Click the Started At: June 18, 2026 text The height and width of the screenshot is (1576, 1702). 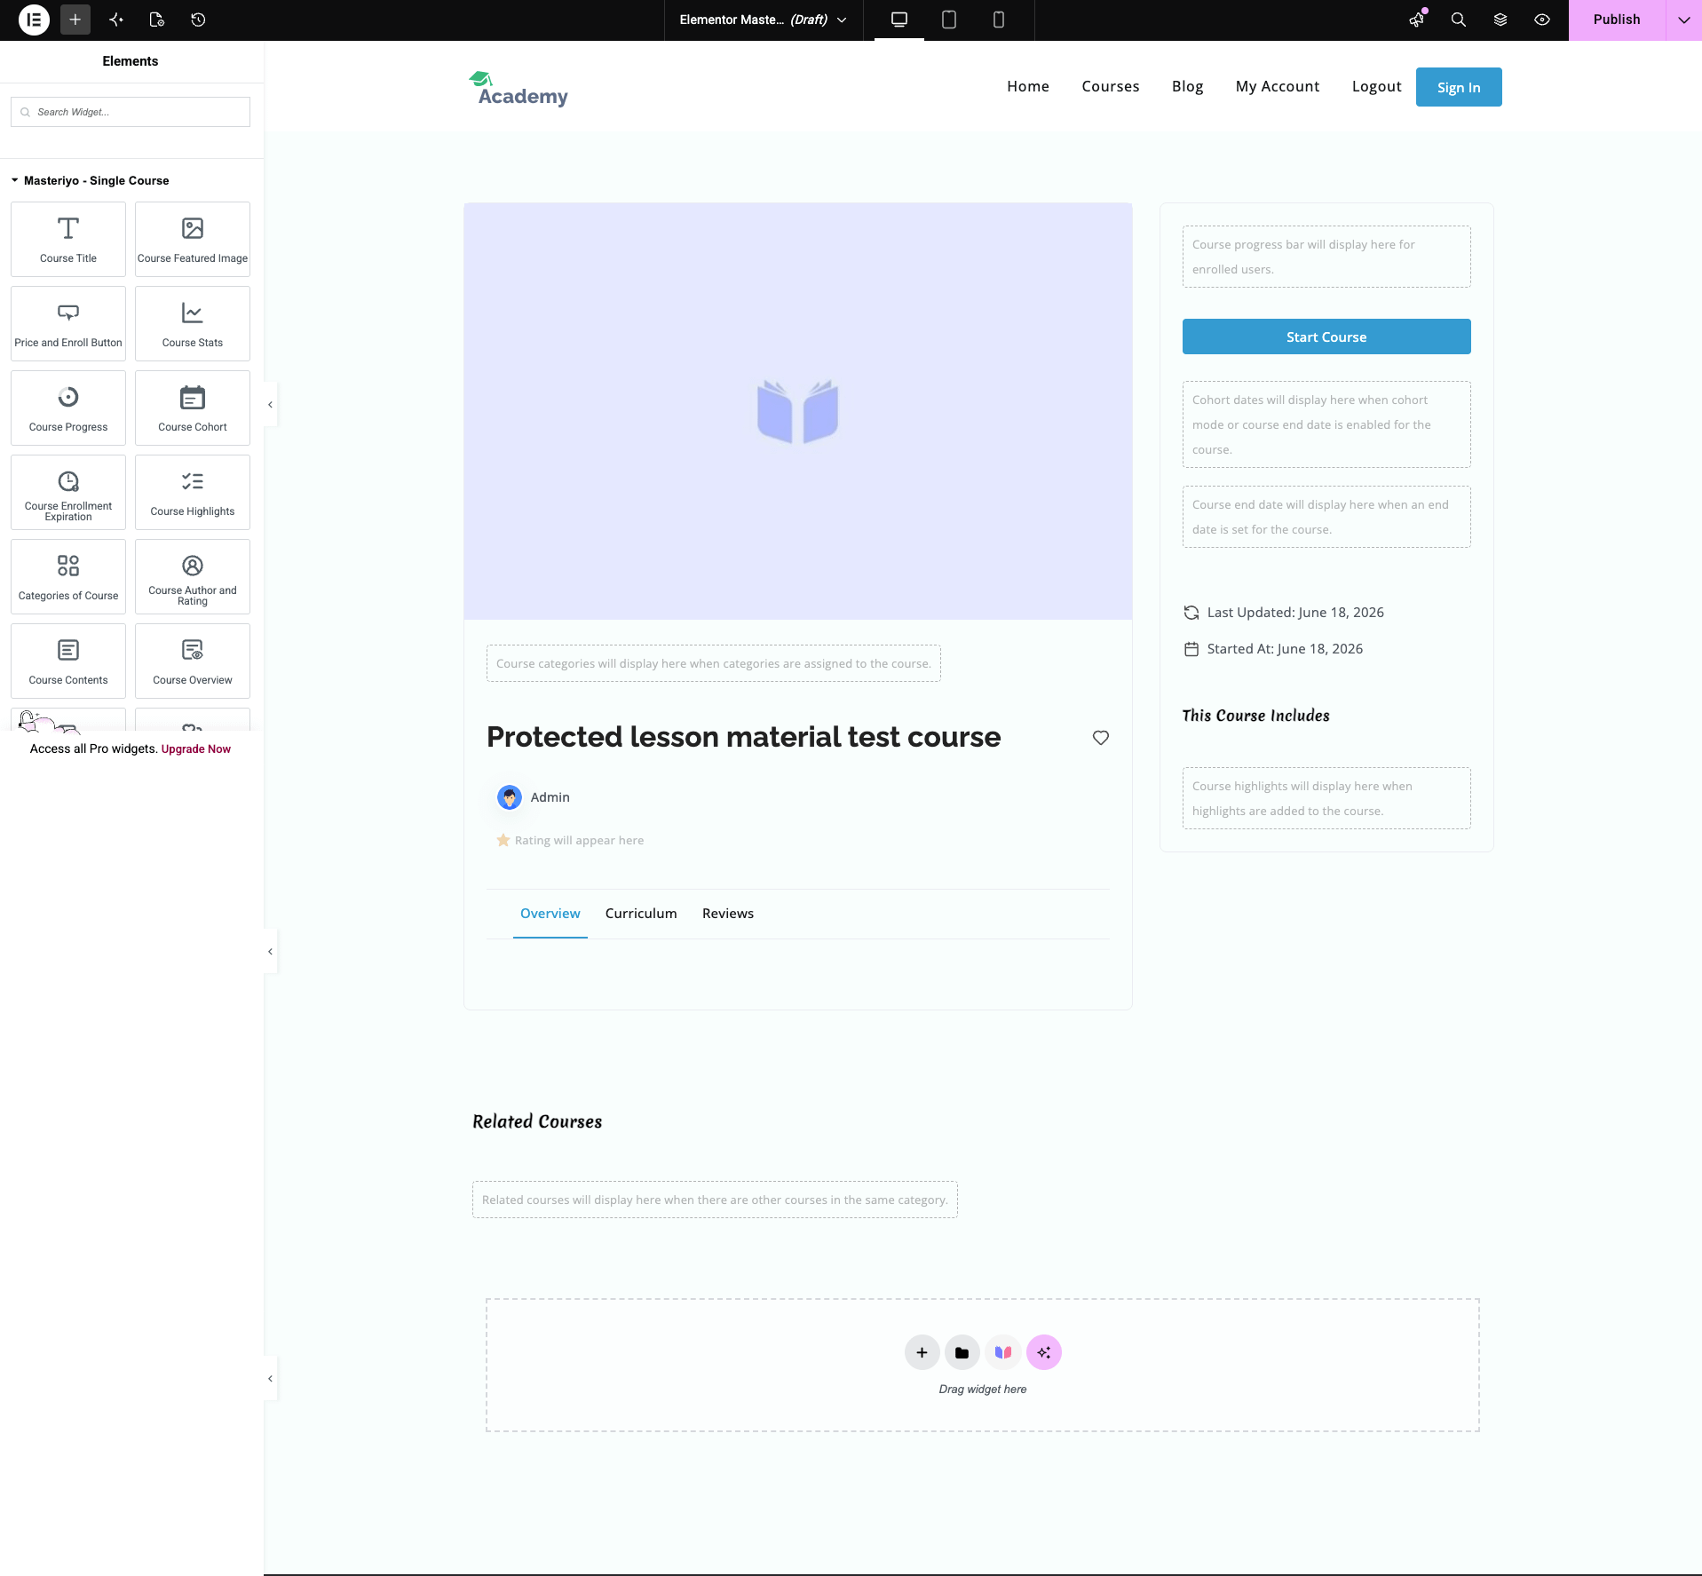[x=1285, y=649]
